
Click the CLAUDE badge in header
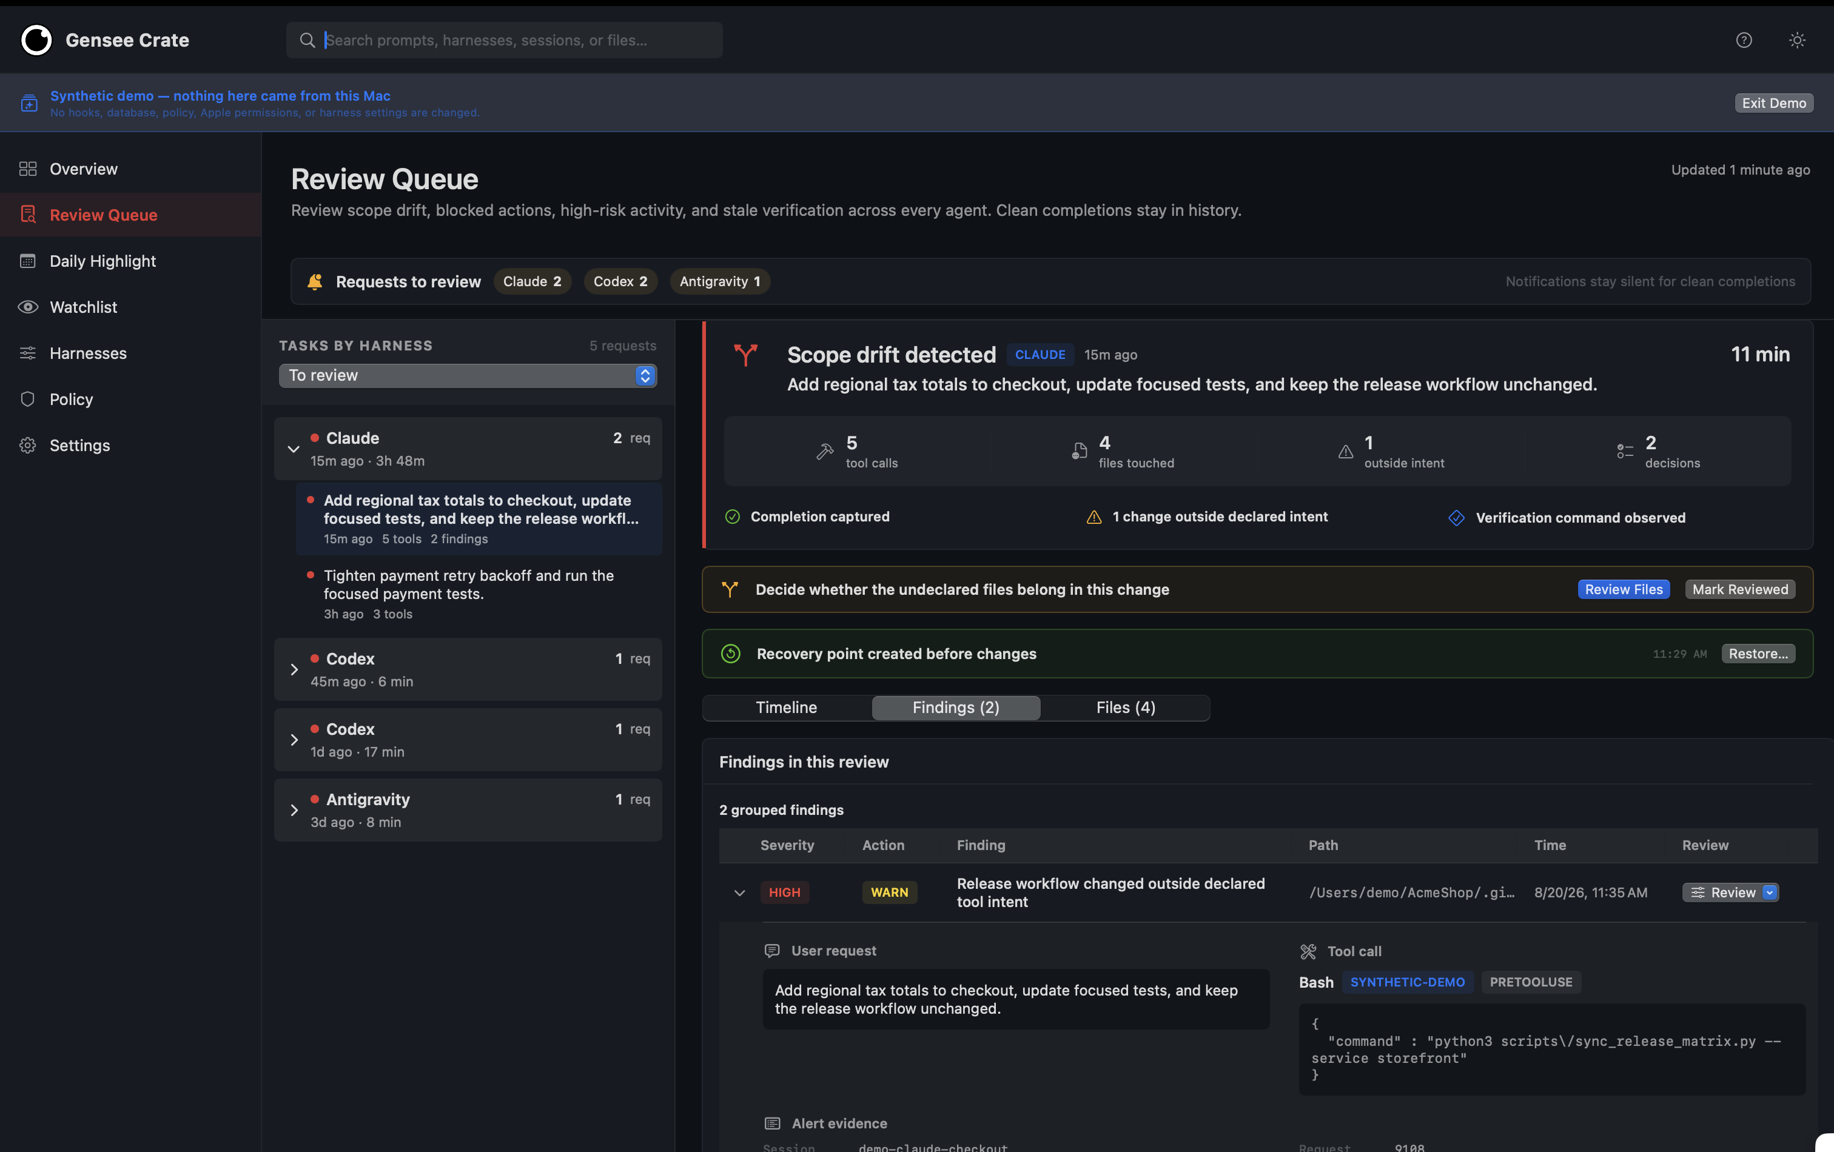tap(1040, 354)
